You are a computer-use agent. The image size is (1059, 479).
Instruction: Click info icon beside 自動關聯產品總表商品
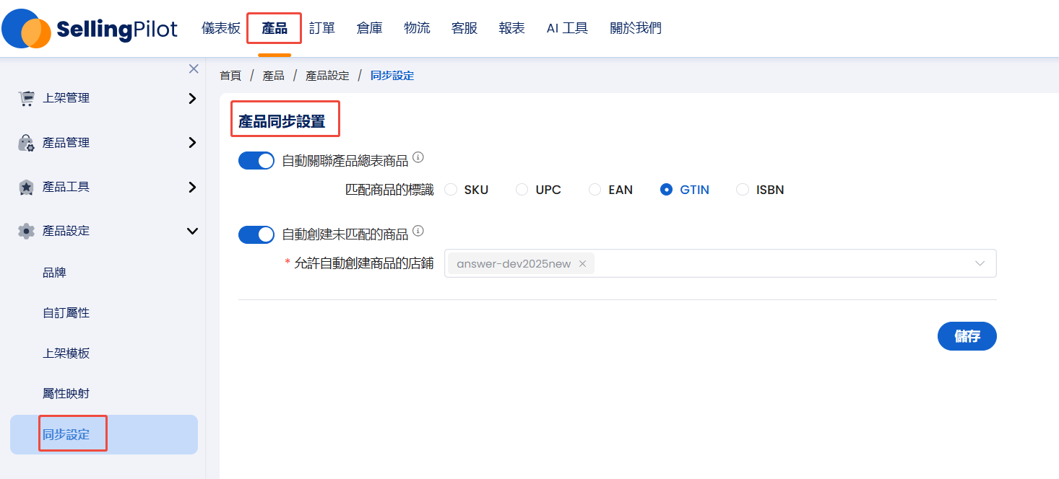418,157
